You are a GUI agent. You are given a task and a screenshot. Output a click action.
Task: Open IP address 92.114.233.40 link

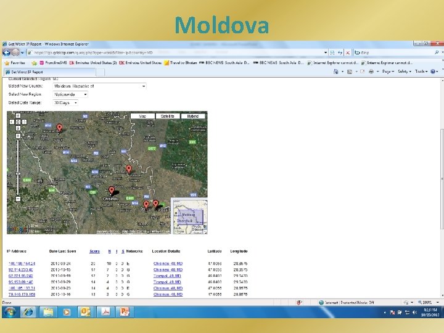click(21, 270)
